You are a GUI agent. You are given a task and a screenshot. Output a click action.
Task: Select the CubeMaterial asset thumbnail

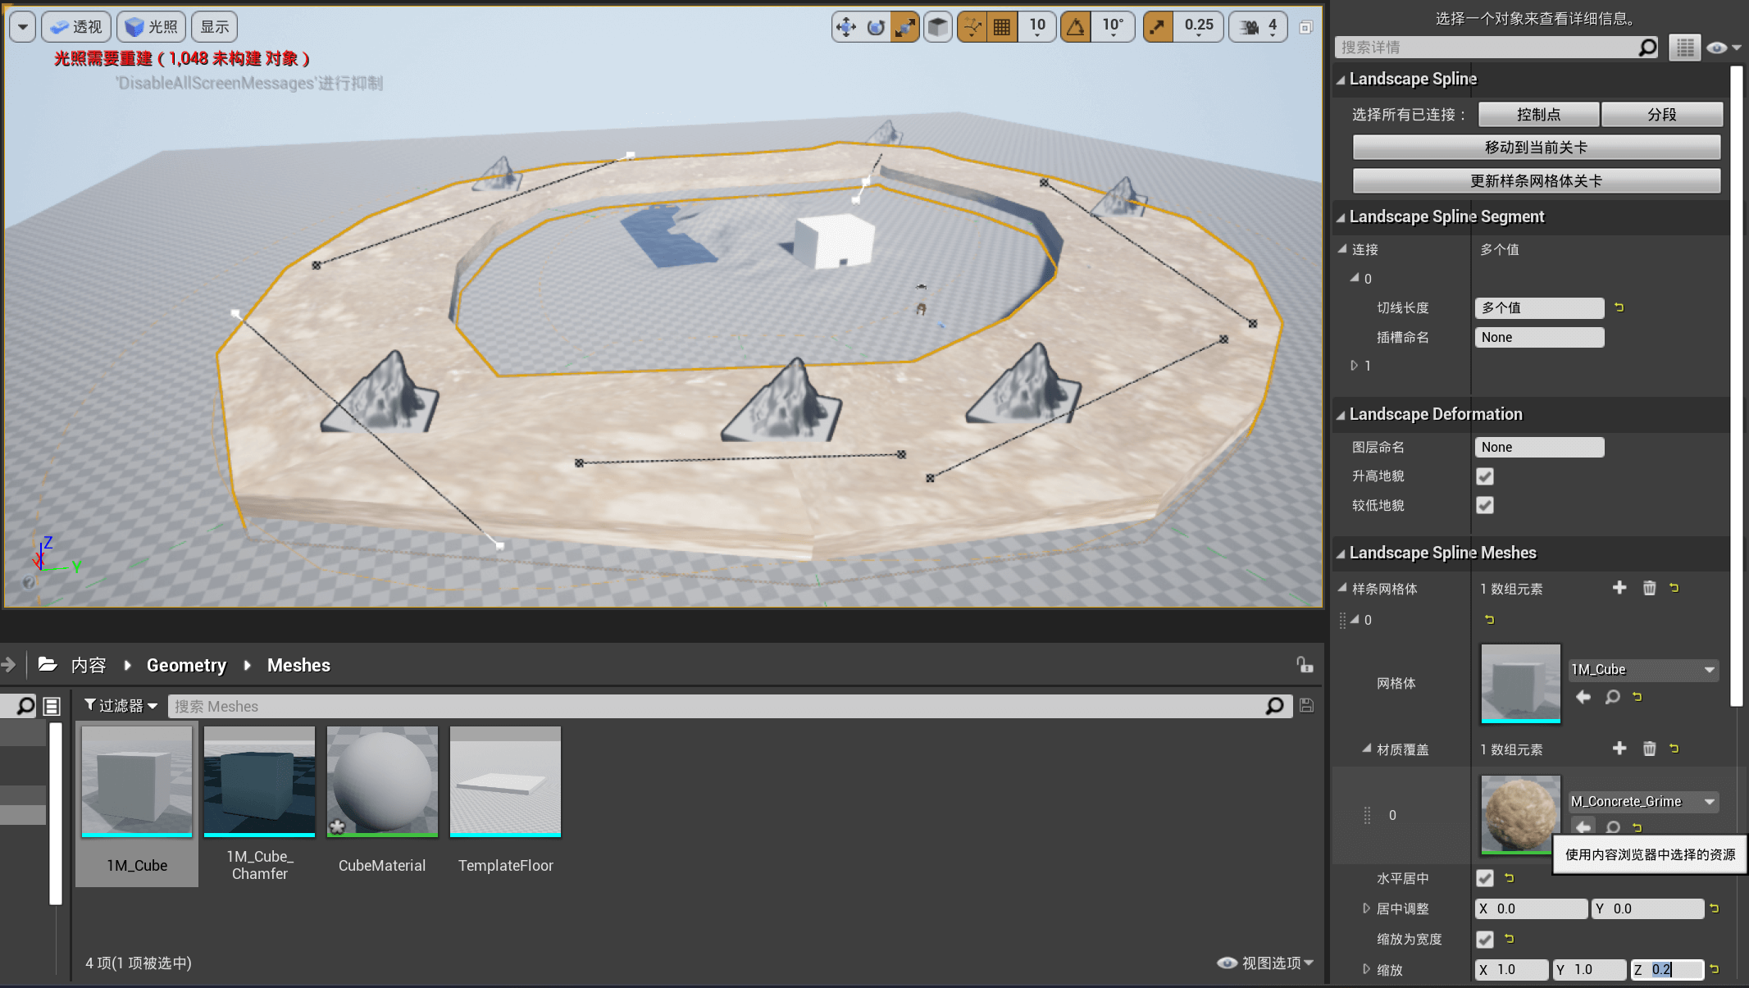click(x=382, y=781)
